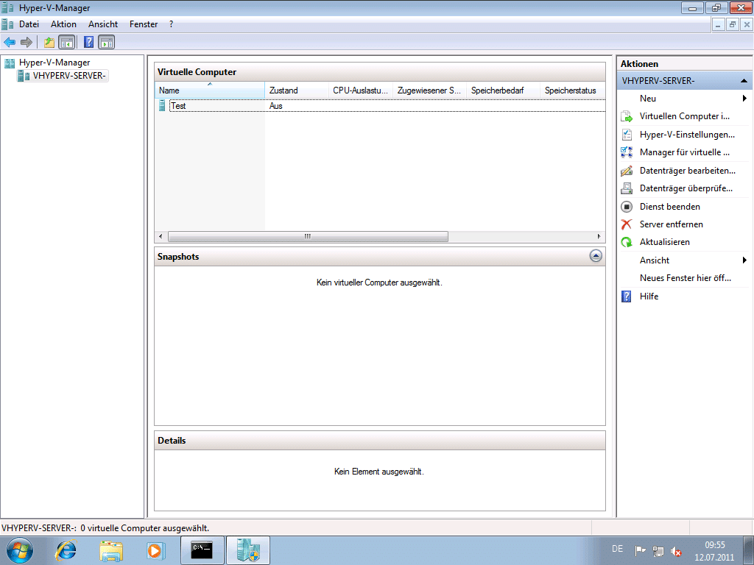
Task: Expand Ansicht submenu in Aktionen pane
Action: click(x=744, y=260)
